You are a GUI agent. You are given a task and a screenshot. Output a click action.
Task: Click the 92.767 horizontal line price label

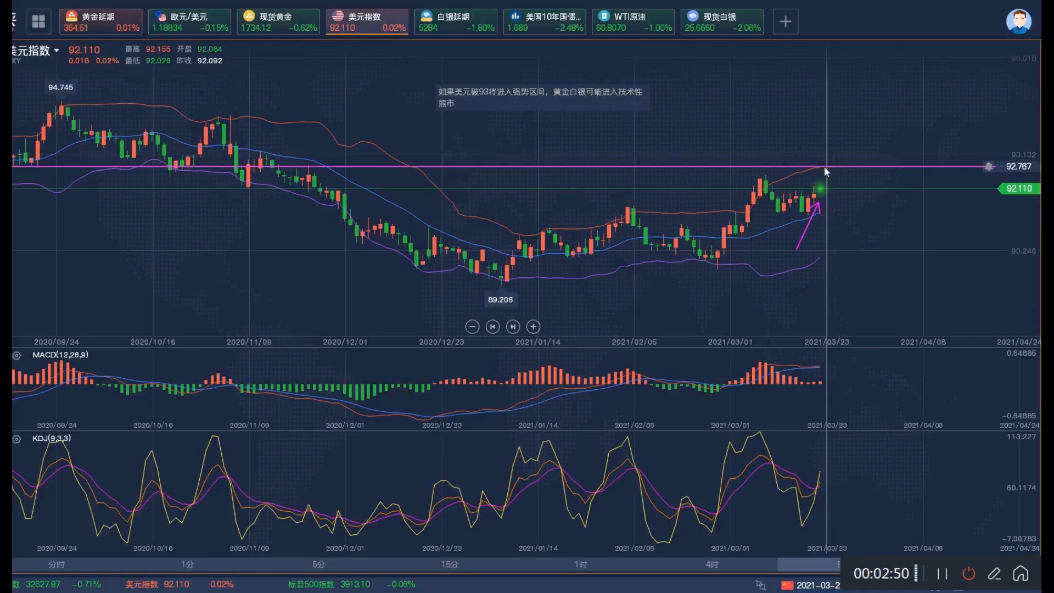tap(1018, 166)
